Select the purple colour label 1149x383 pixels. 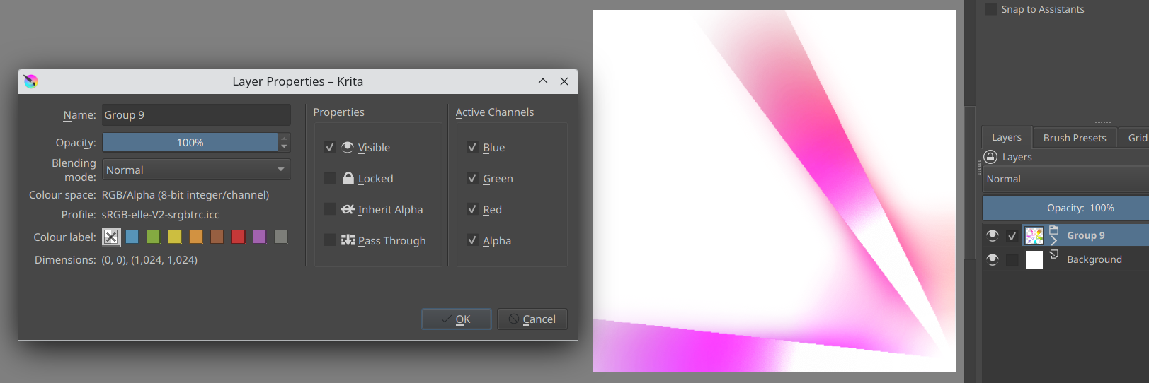pyautogui.click(x=260, y=237)
